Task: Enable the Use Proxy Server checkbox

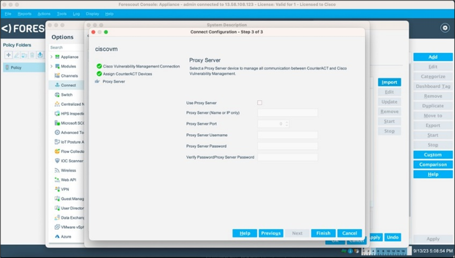Action: click(x=260, y=103)
